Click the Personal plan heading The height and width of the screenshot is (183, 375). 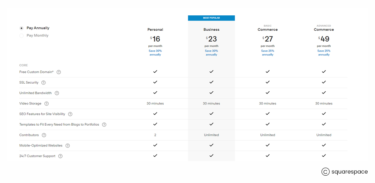click(155, 30)
